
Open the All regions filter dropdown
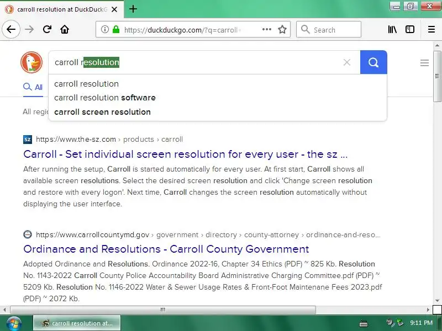(x=35, y=112)
